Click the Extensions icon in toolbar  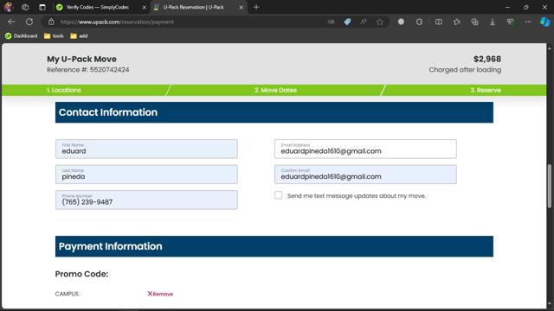tap(419, 22)
